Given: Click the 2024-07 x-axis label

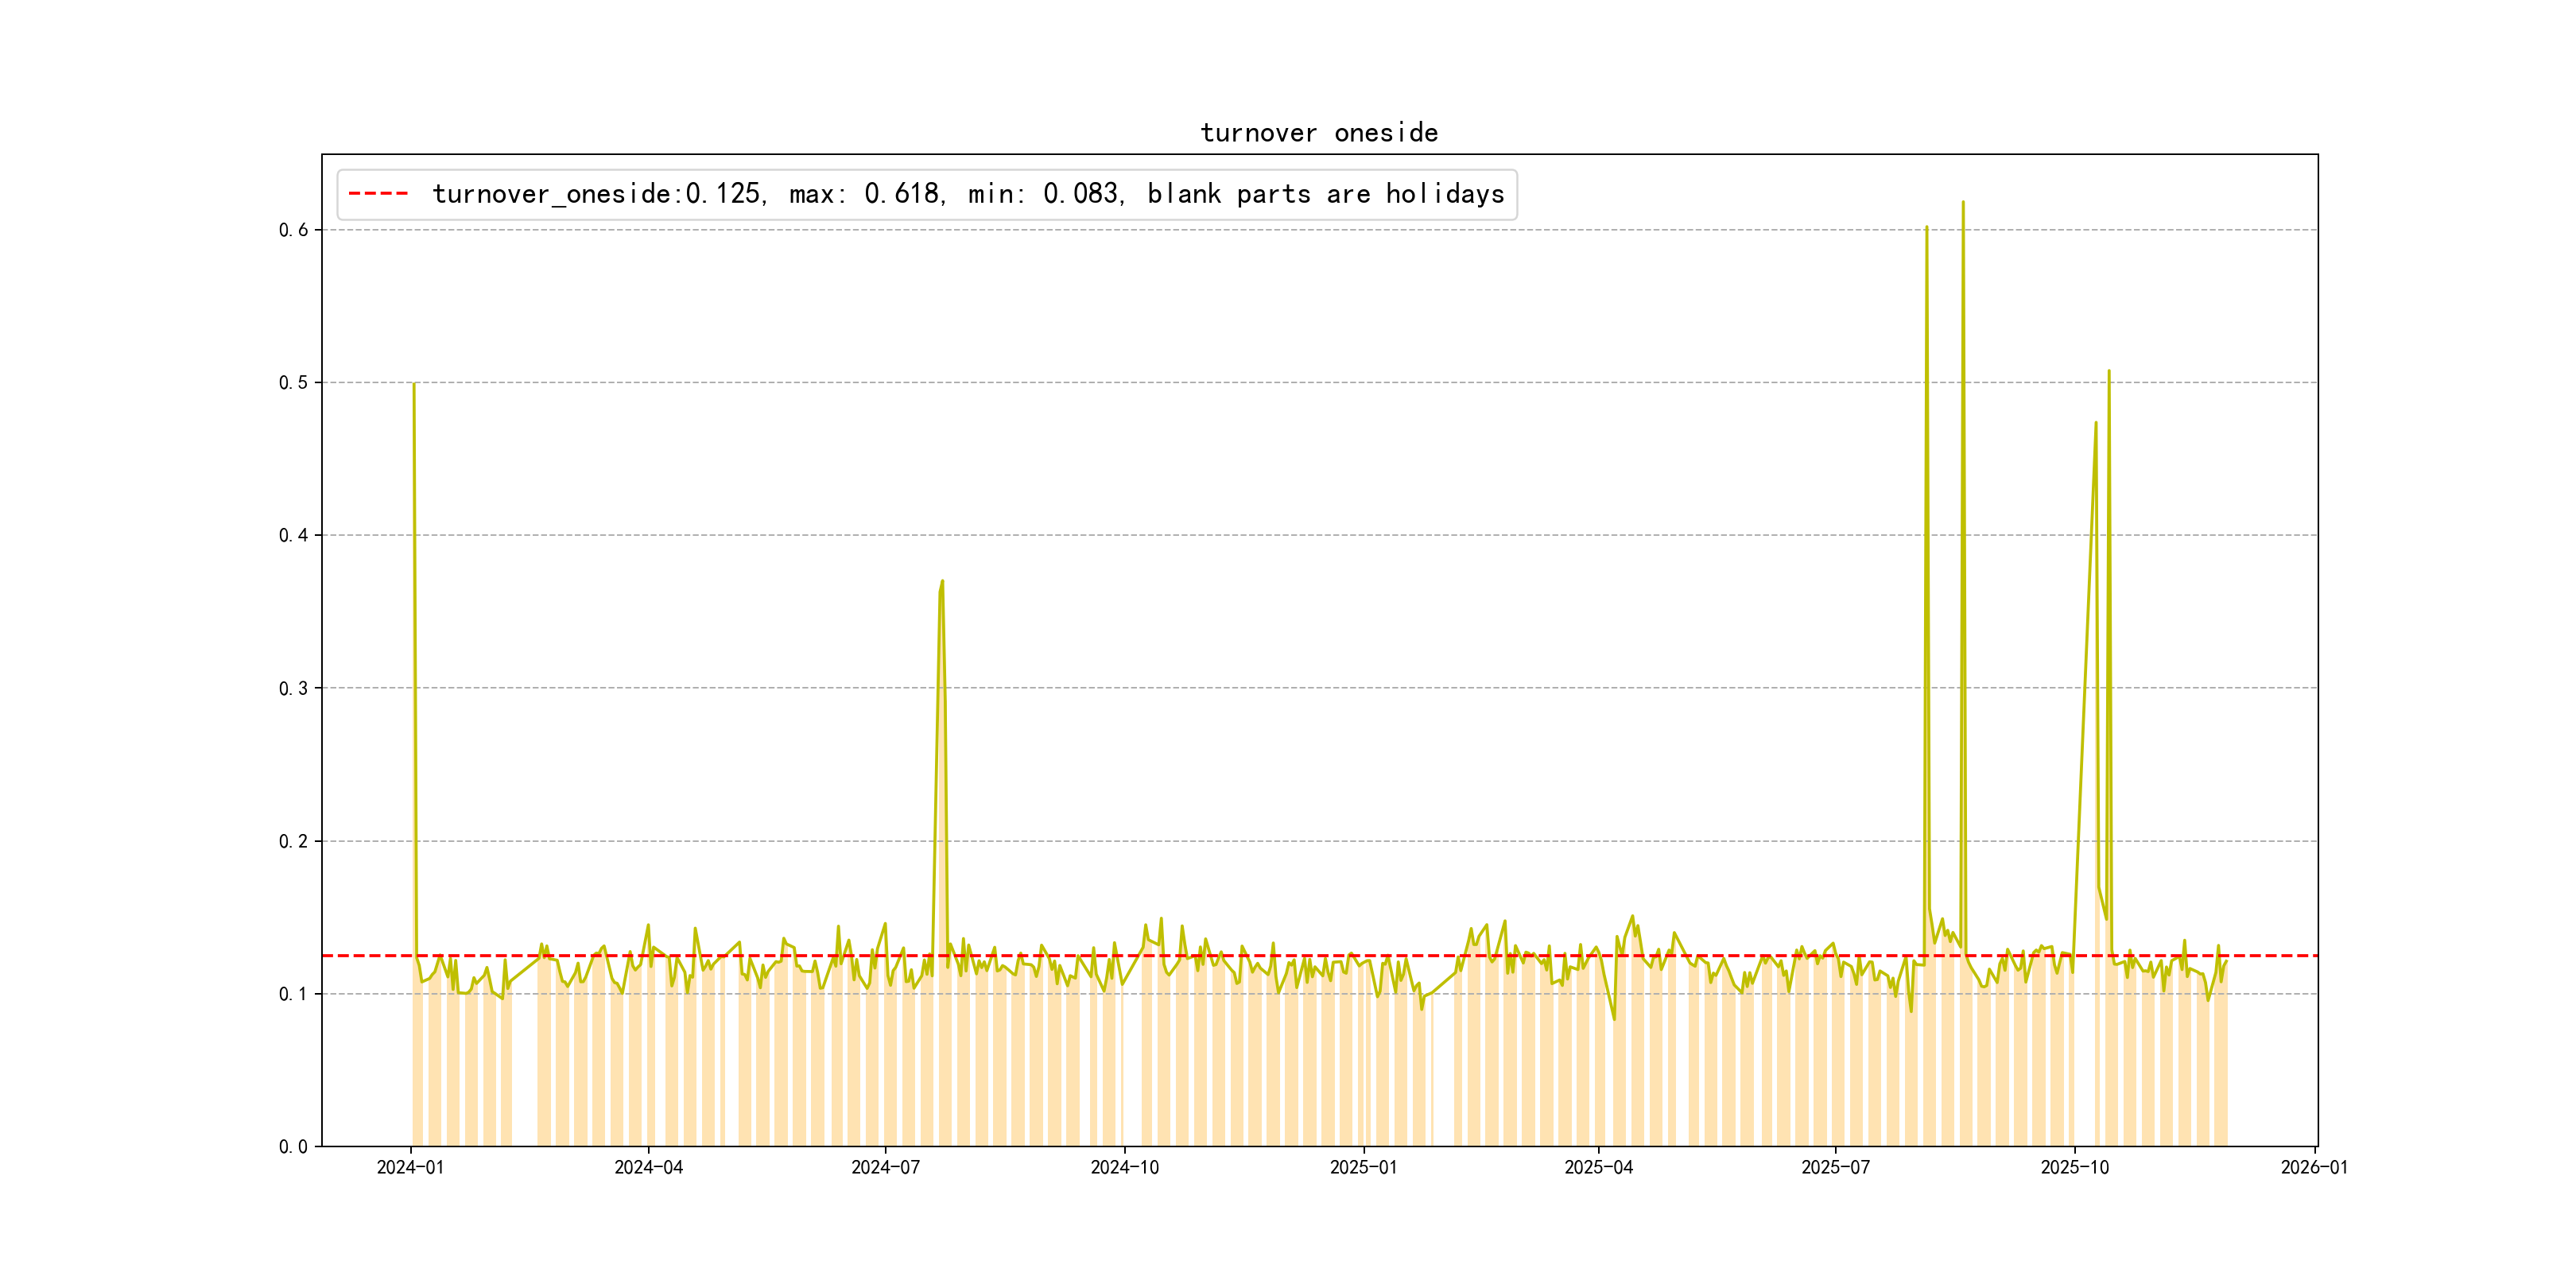Looking at the screenshot, I should 885,1167.
